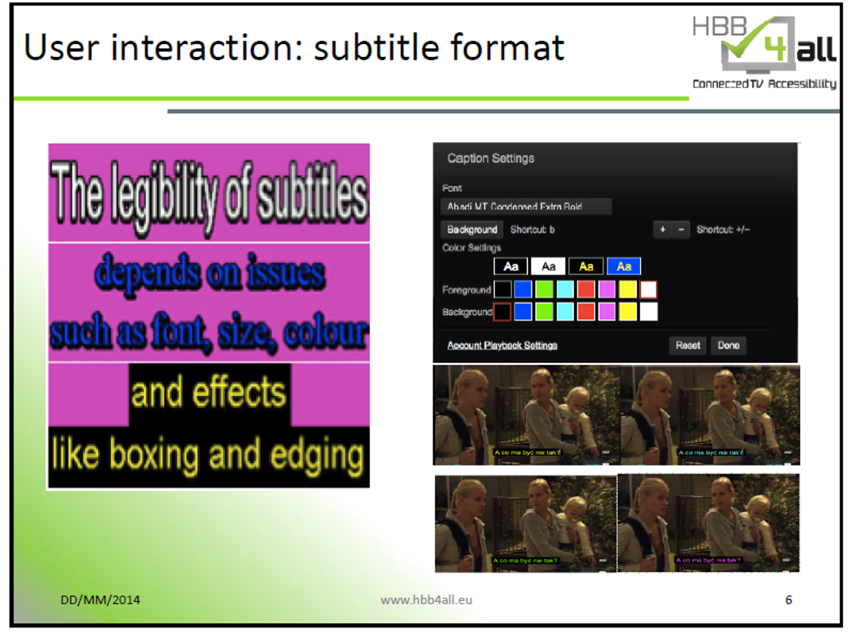Click the DD/MM/2014 date text
Viewport: 853px width, 633px height.
(100, 600)
